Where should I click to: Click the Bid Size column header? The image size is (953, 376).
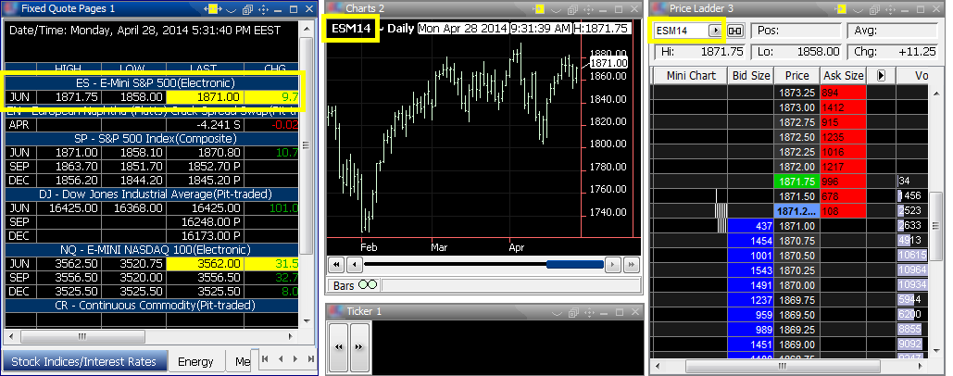pyautogui.click(x=750, y=75)
